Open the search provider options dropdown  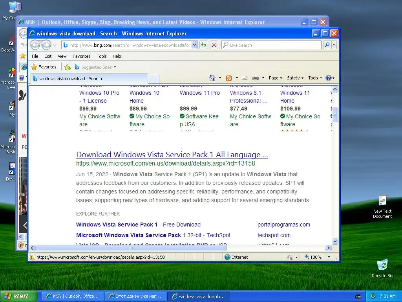(334, 45)
